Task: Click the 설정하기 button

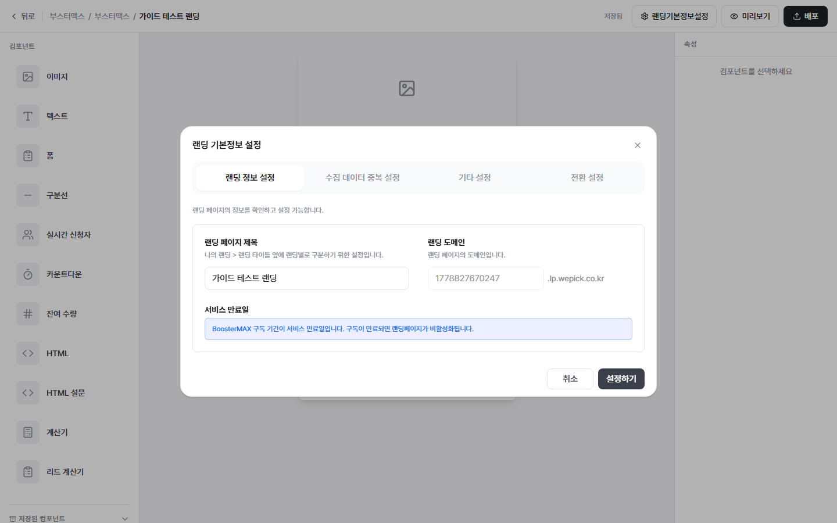Action: 621,379
